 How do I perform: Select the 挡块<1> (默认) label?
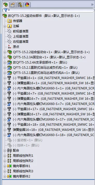(26, 145)
